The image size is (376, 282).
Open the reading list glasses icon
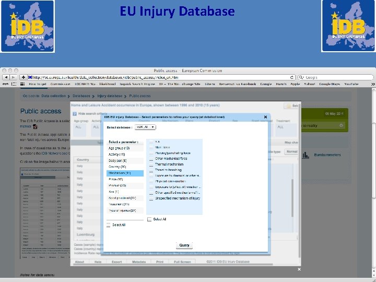tap(5, 84)
